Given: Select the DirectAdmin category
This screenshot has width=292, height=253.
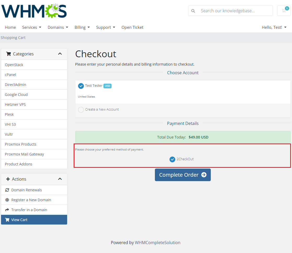Looking at the screenshot, I should coord(34,85).
